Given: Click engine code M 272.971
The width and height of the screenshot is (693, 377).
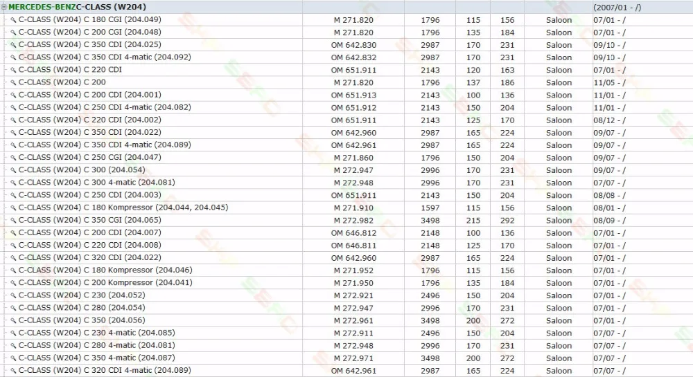Looking at the screenshot, I should click(353, 358).
